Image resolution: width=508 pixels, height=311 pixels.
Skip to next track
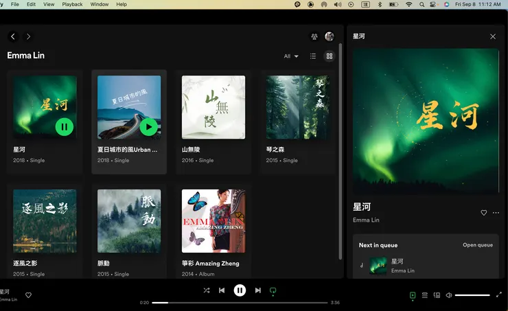257,290
